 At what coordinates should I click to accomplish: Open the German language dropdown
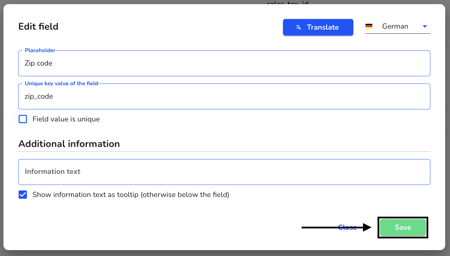(x=398, y=27)
